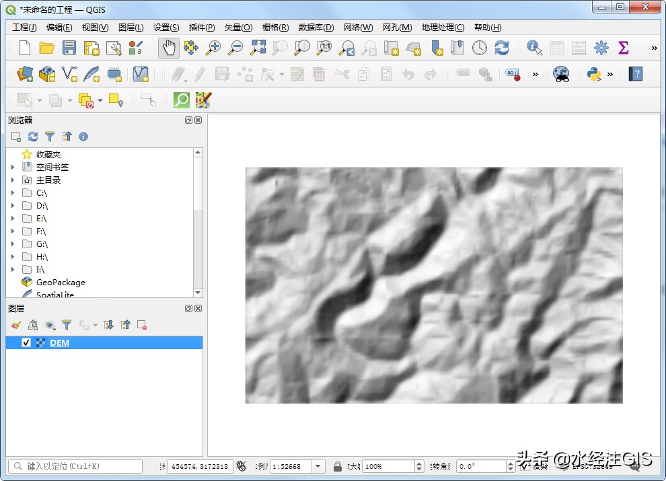Open the Data Source Manager icon
The width and height of the screenshot is (666, 481).
[25, 74]
